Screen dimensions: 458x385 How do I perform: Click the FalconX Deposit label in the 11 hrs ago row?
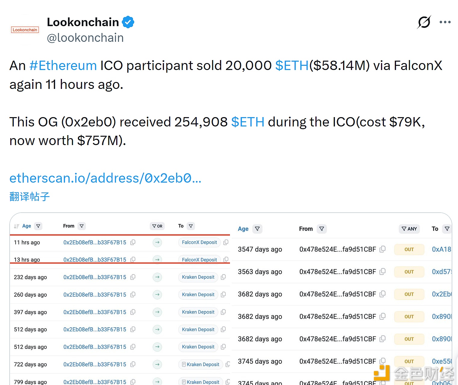point(199,242)
